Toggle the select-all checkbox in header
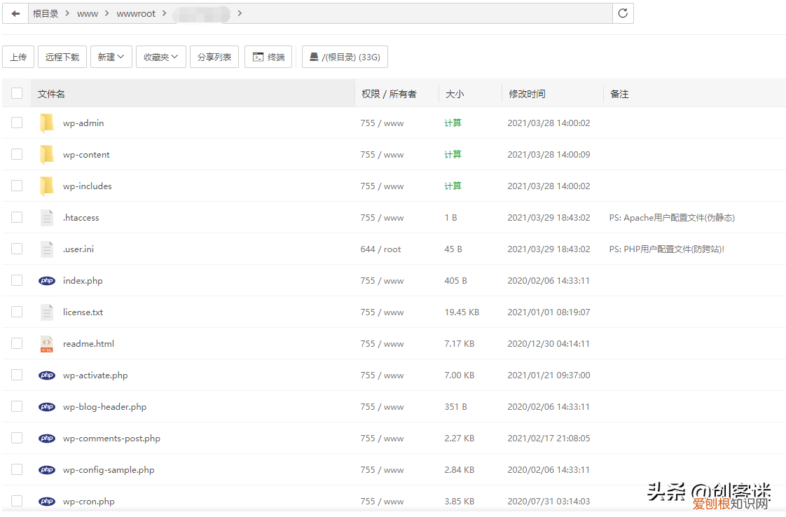The width and height of the screenshot is (786, 517). coord(17,93)
